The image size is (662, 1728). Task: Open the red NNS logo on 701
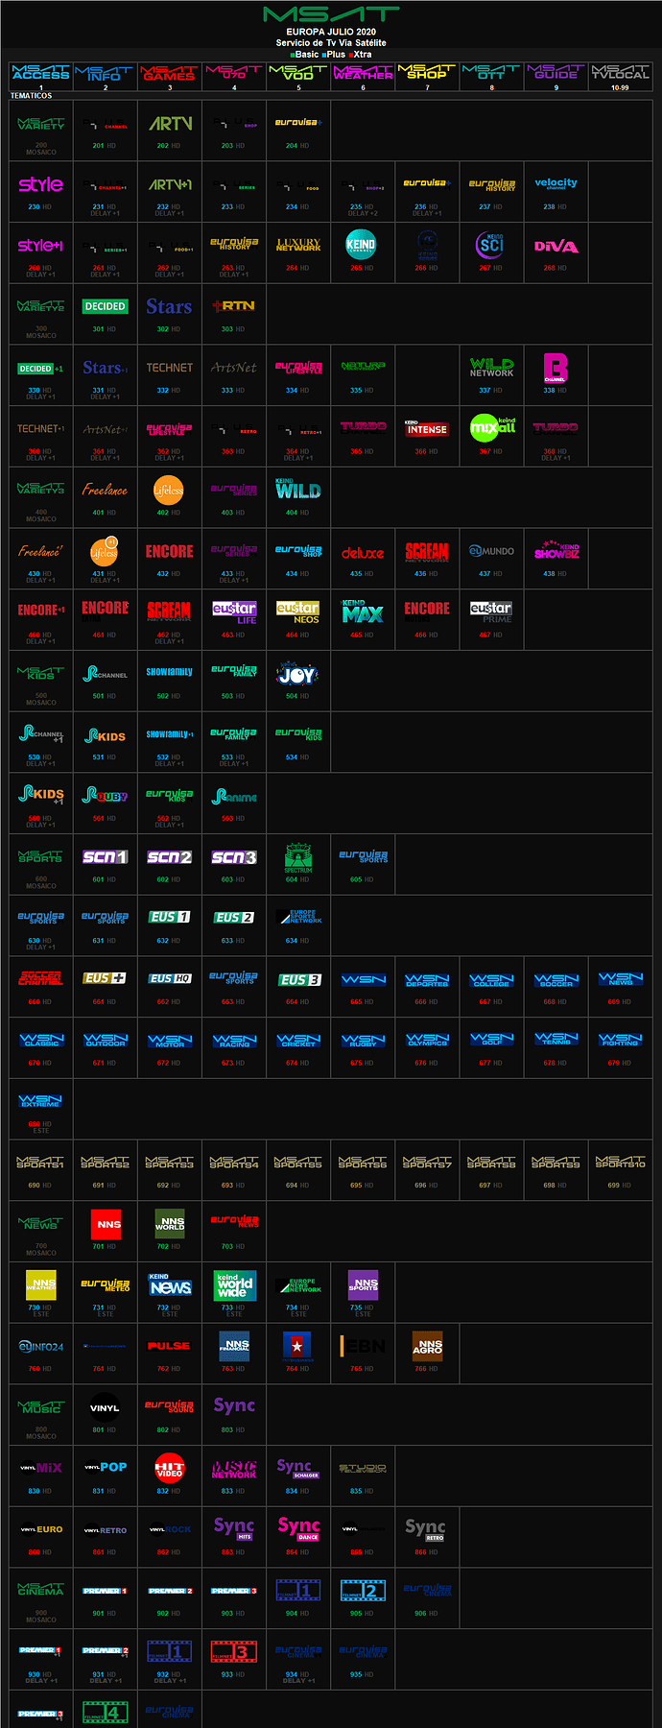pos(106,1224)
